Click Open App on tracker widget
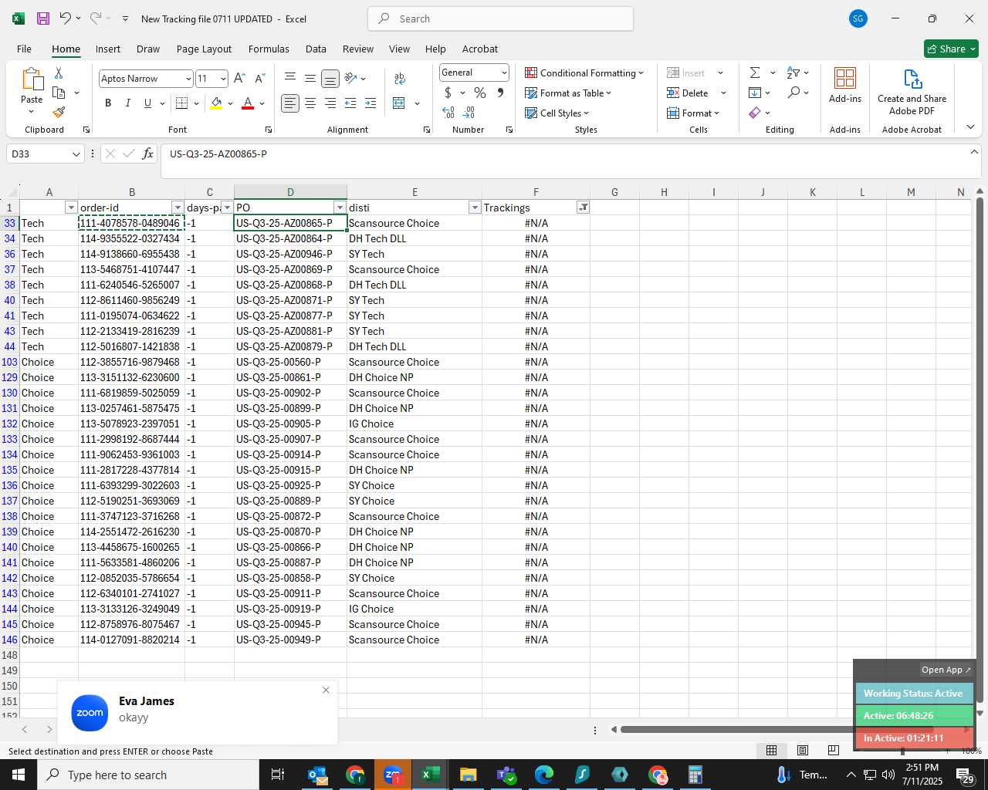The height and width of the screenshot is (790, 988). click(946, 670)
